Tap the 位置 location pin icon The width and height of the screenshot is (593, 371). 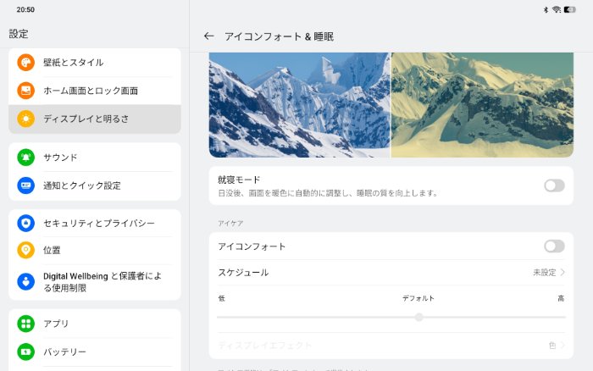click(x=25, y=251)
